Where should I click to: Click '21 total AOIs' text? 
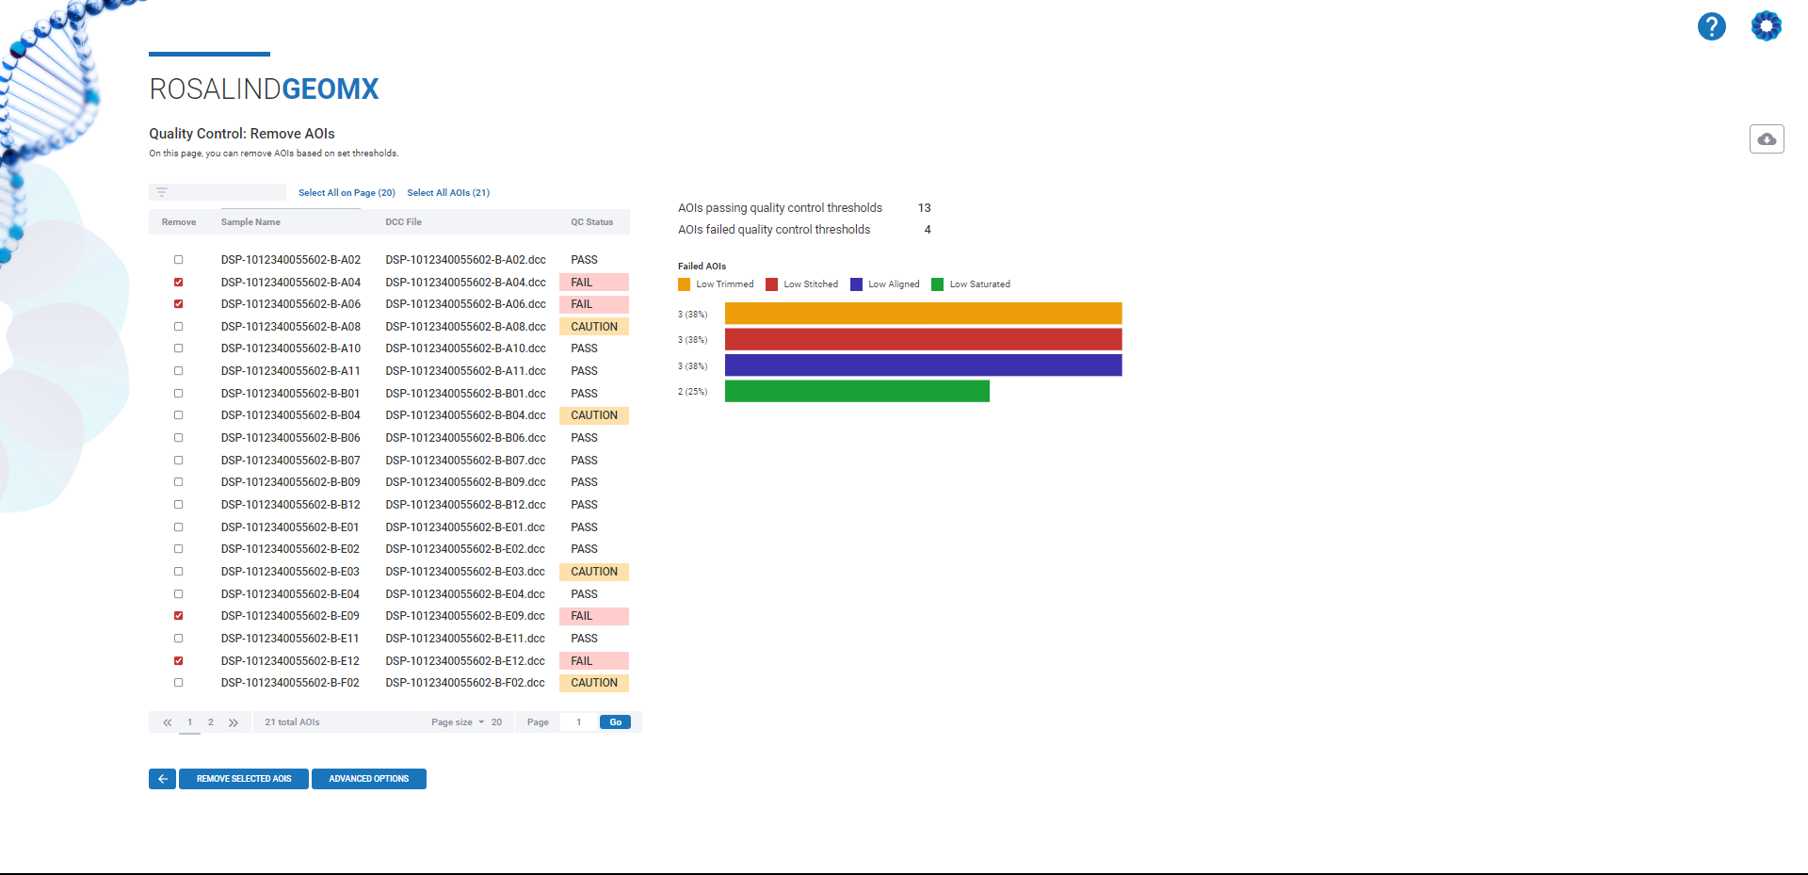292,722
